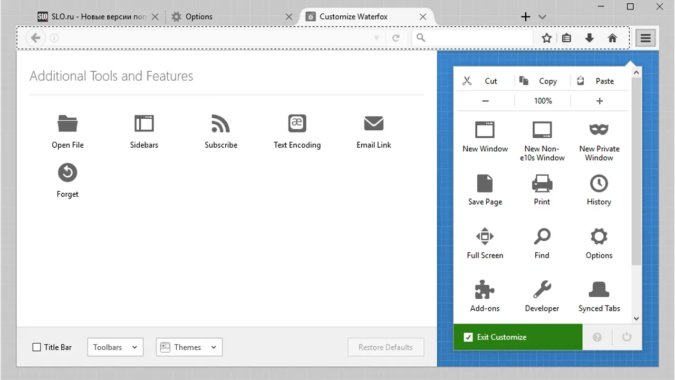Click the New Private Window mask icon

point(599,129)
